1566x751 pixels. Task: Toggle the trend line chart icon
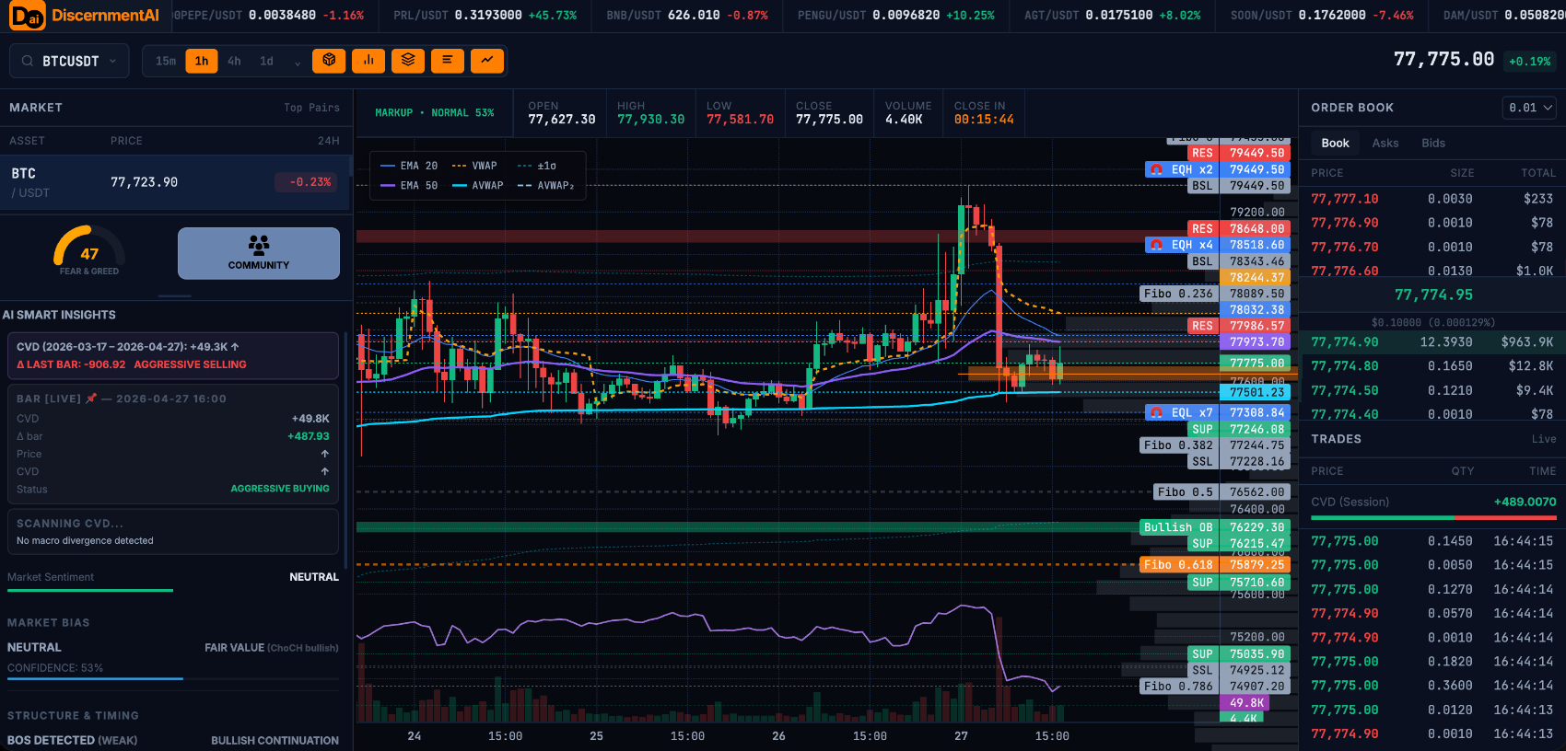pyautogui.click(x=487, y=61)
